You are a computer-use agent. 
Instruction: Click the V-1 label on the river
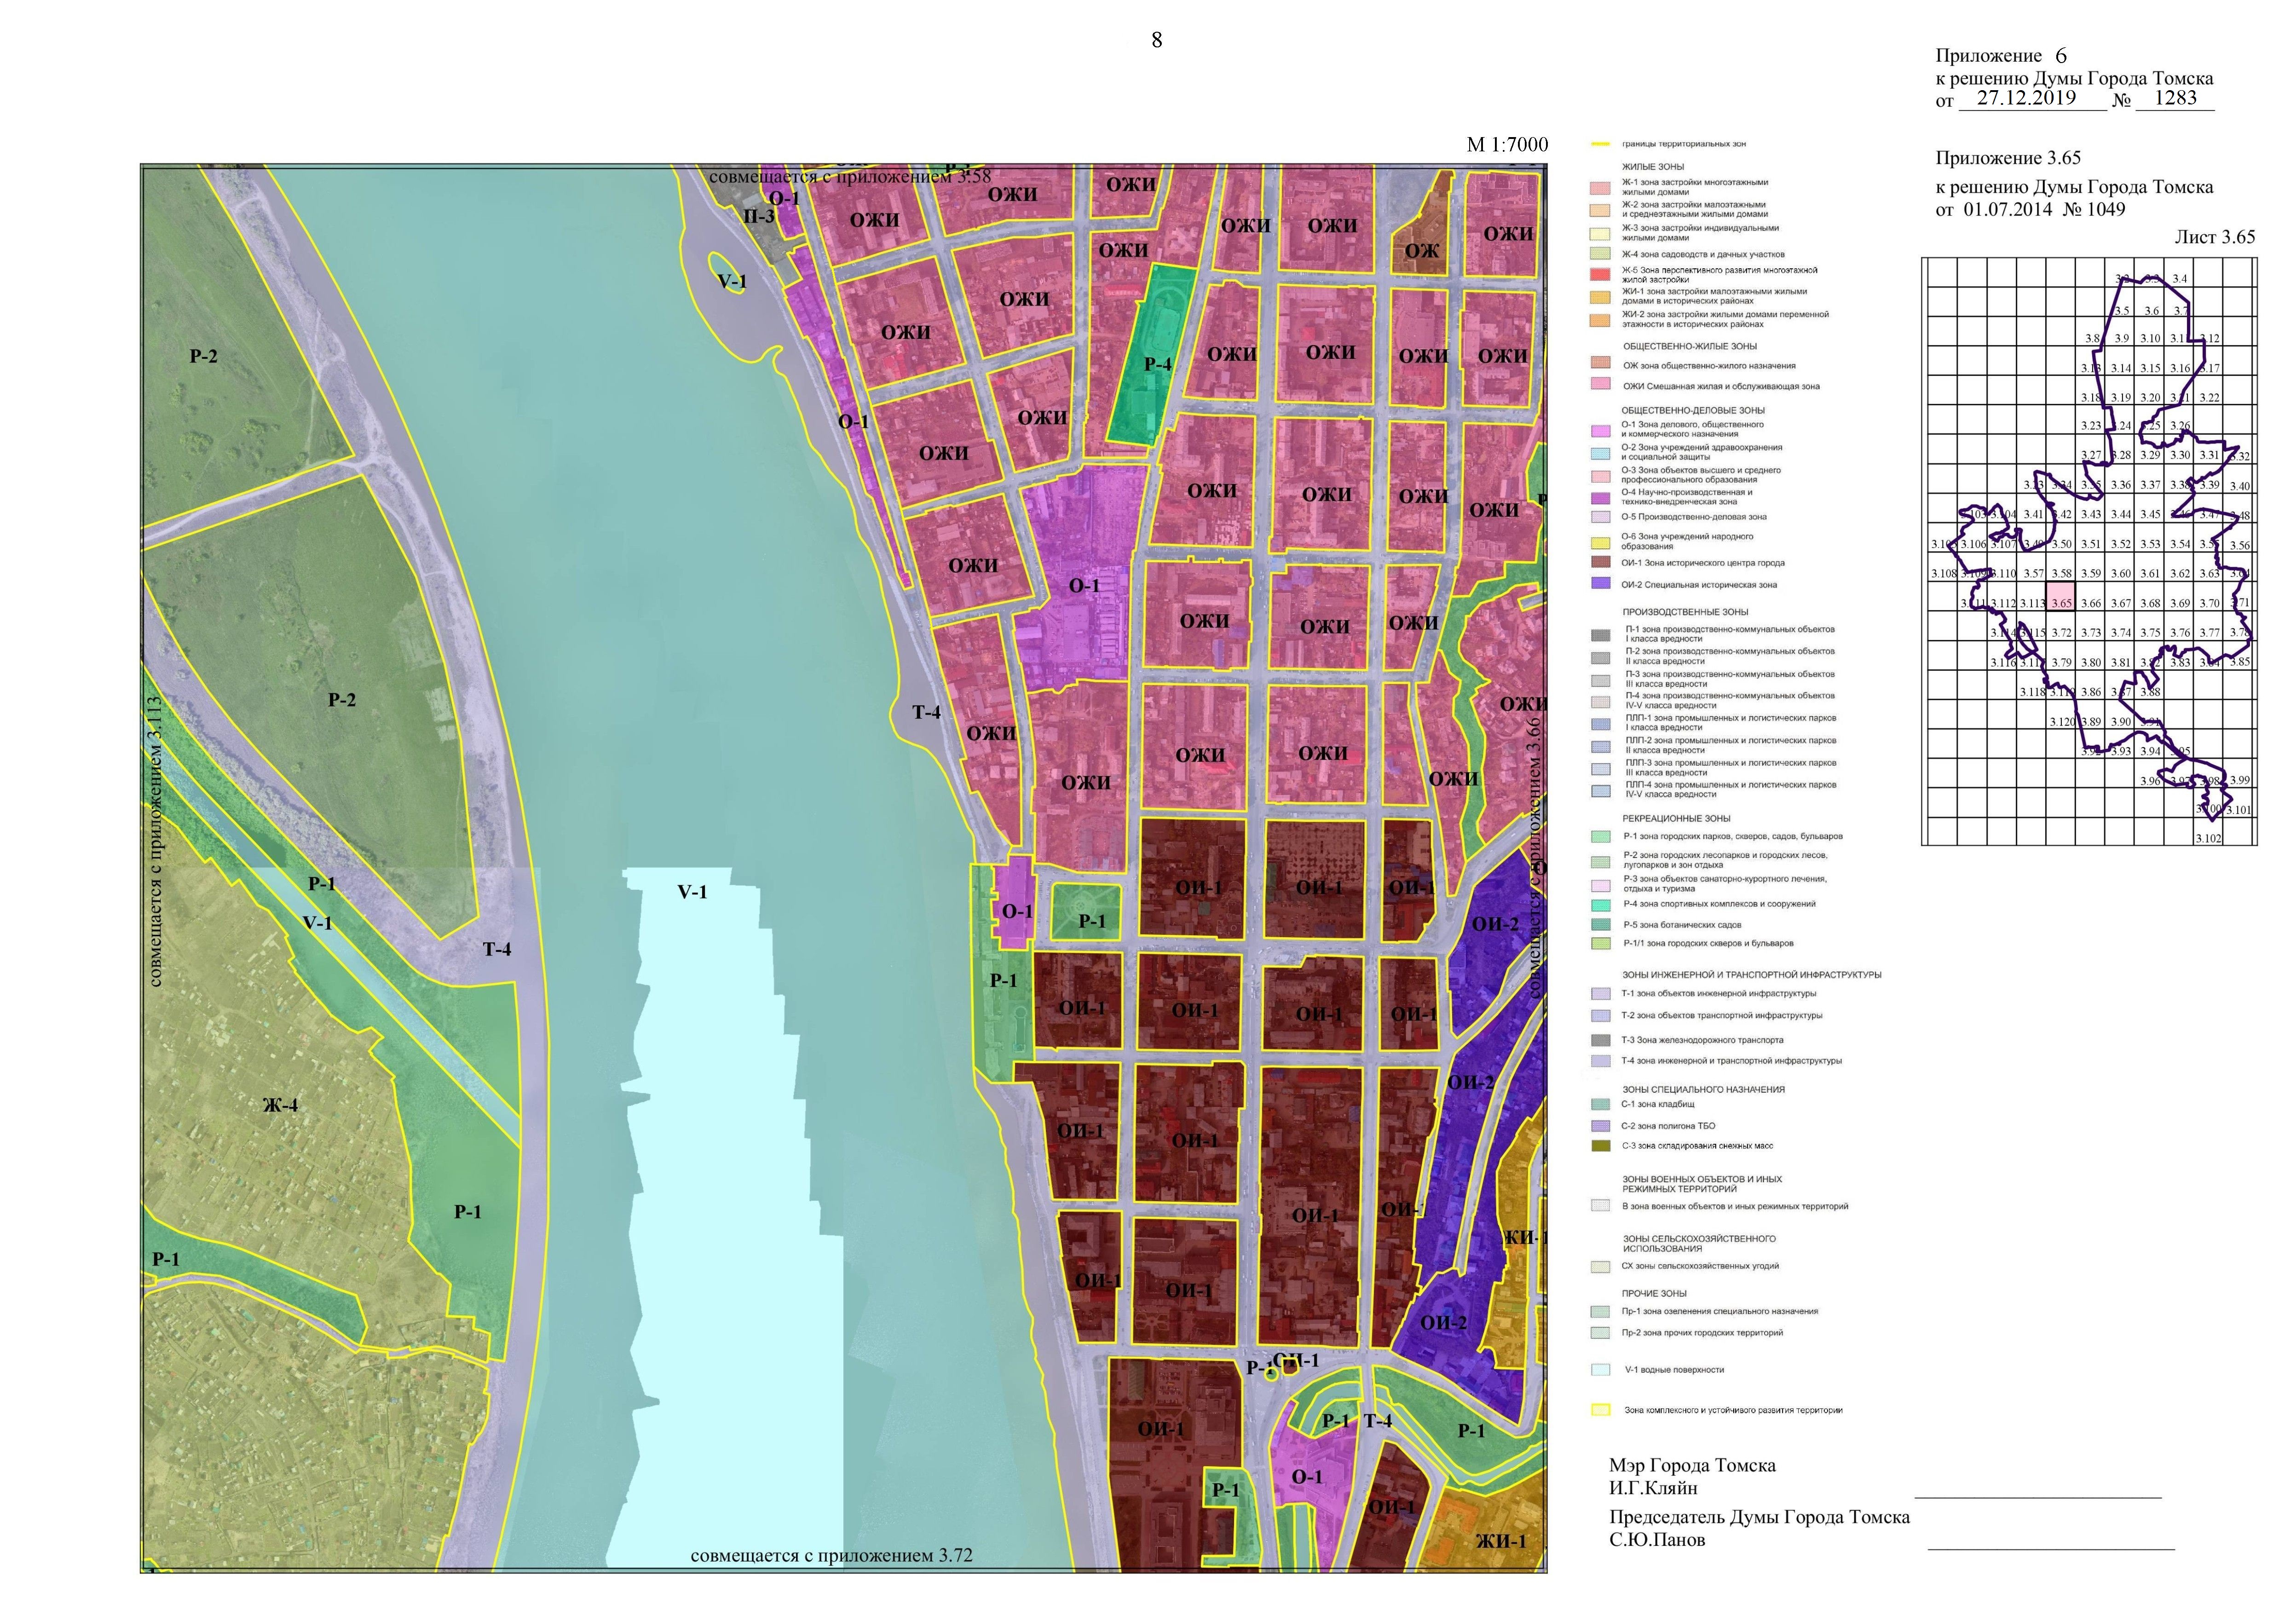692,892
